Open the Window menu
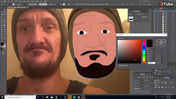The height and width of the screenshot is (99, 176). pos(37,1)
